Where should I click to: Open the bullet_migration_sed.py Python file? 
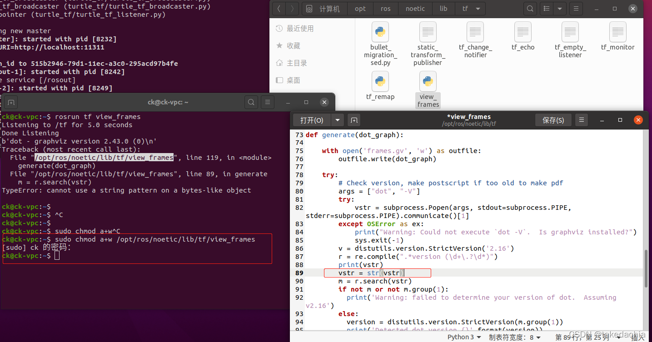pyautogui.click(x=380, y=32)
